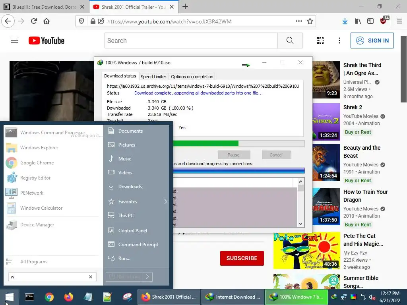Open This PC from Start menu
Image resolution: width=407 pixels, height=305 pixels.
tap(136, 216)
